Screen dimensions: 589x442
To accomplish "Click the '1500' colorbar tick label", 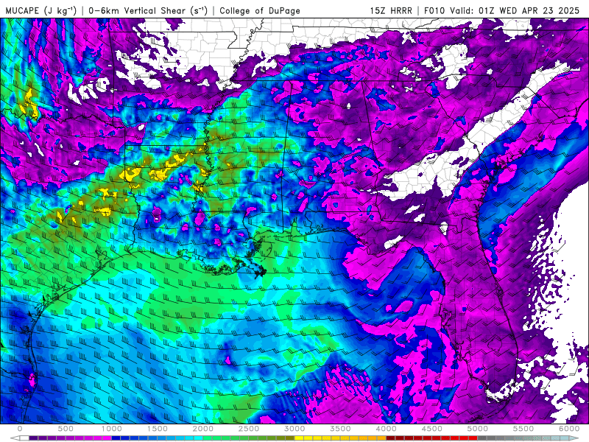I will coord(157,429).
